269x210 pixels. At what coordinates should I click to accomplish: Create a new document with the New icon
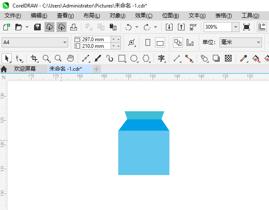point(7,27)
